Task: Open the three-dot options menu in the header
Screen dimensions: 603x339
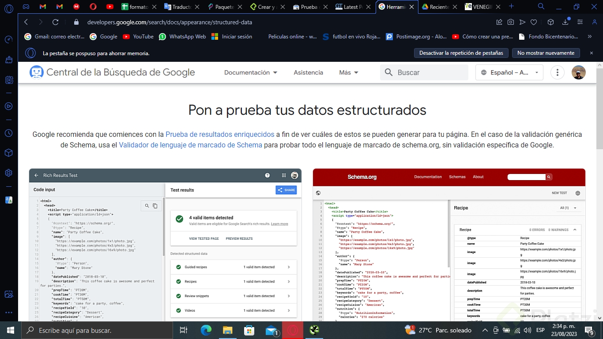Action: click(x=557, y=72)
